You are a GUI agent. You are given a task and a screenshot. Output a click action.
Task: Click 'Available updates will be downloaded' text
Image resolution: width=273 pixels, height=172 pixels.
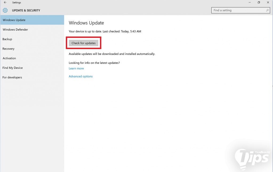(x=112, y=54)
